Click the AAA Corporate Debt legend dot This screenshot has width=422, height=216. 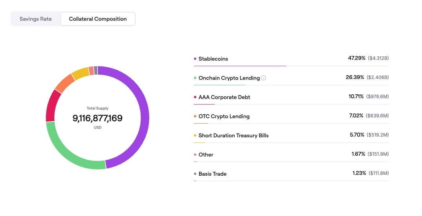tap(195, 97)
